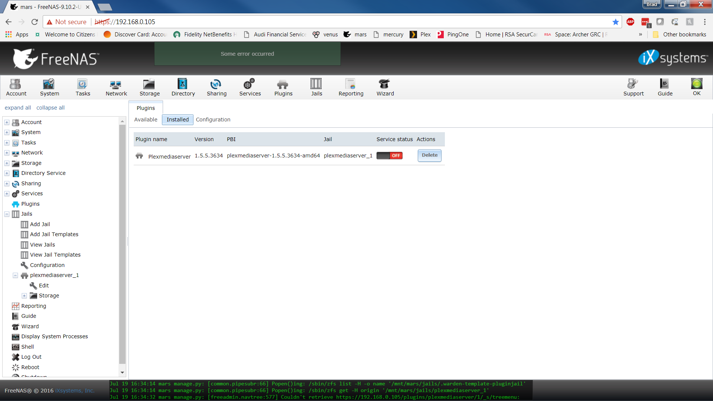Click the navigation tree scrollbar

(x=122, y=244)
